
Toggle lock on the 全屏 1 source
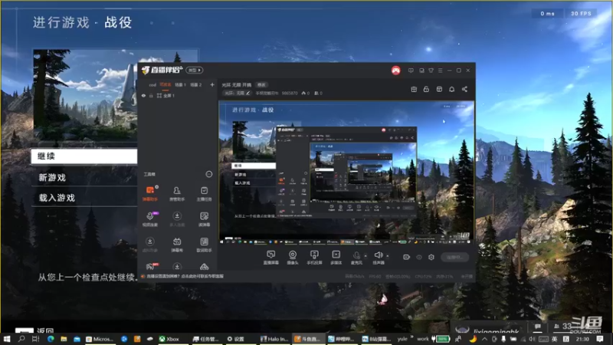tap(151, 95)
